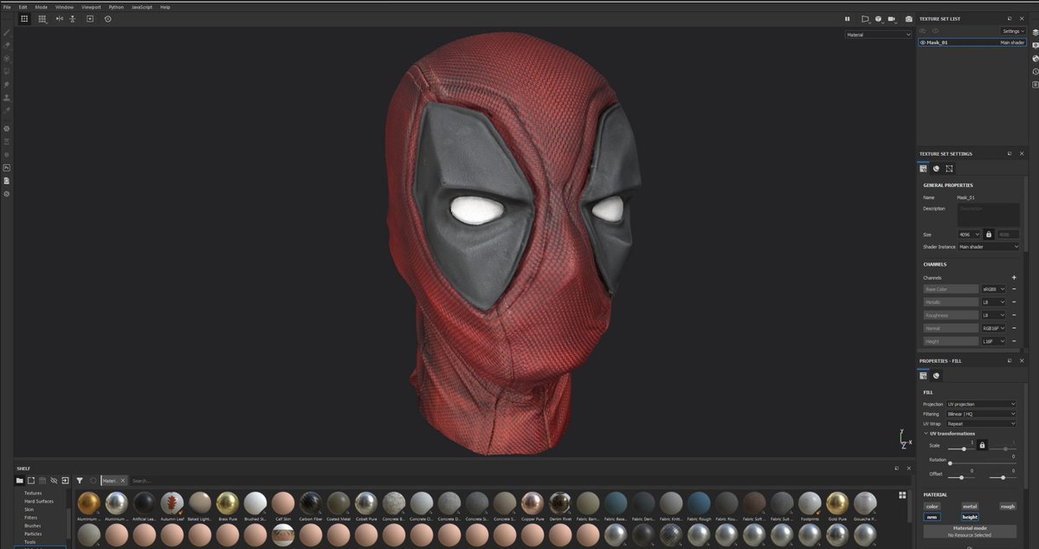Open the texture Size 4096 dropdown
The image size is (1039, 549).
point(969,235)
